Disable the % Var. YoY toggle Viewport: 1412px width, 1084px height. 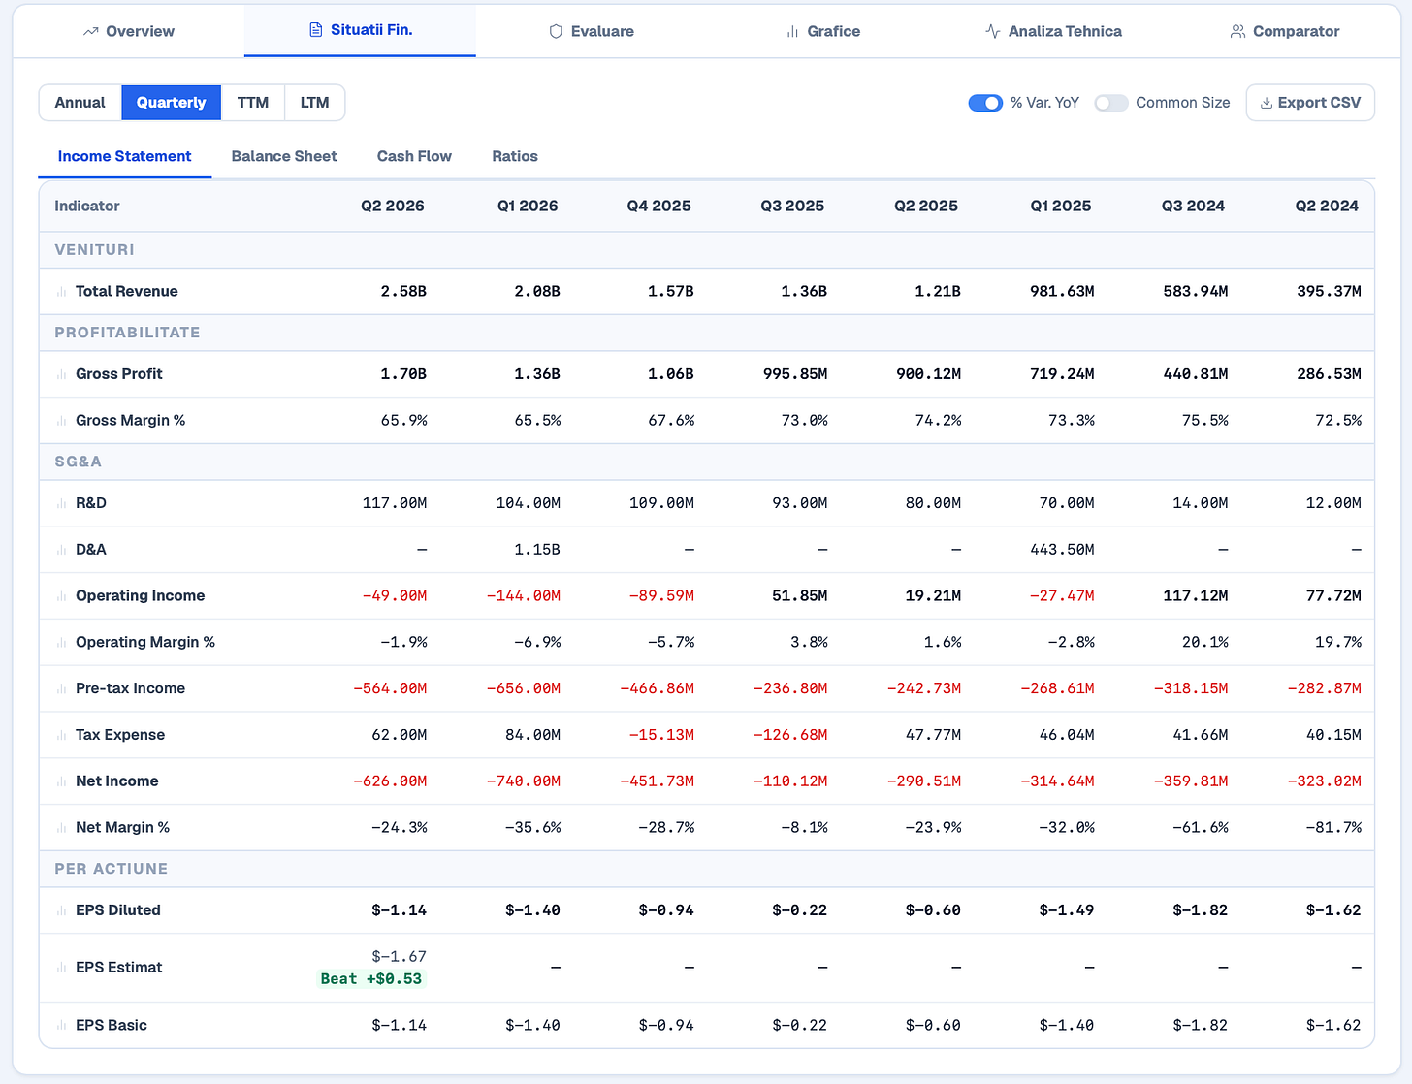[985, 103]
